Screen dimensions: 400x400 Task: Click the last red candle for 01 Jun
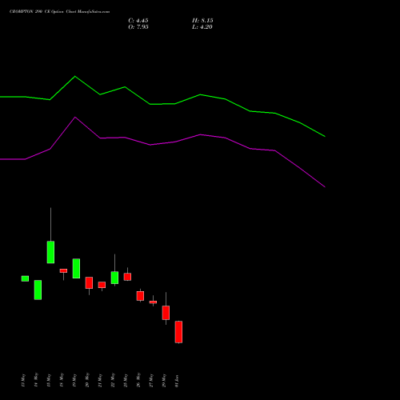pyautogui.click(x=178, y=332)
